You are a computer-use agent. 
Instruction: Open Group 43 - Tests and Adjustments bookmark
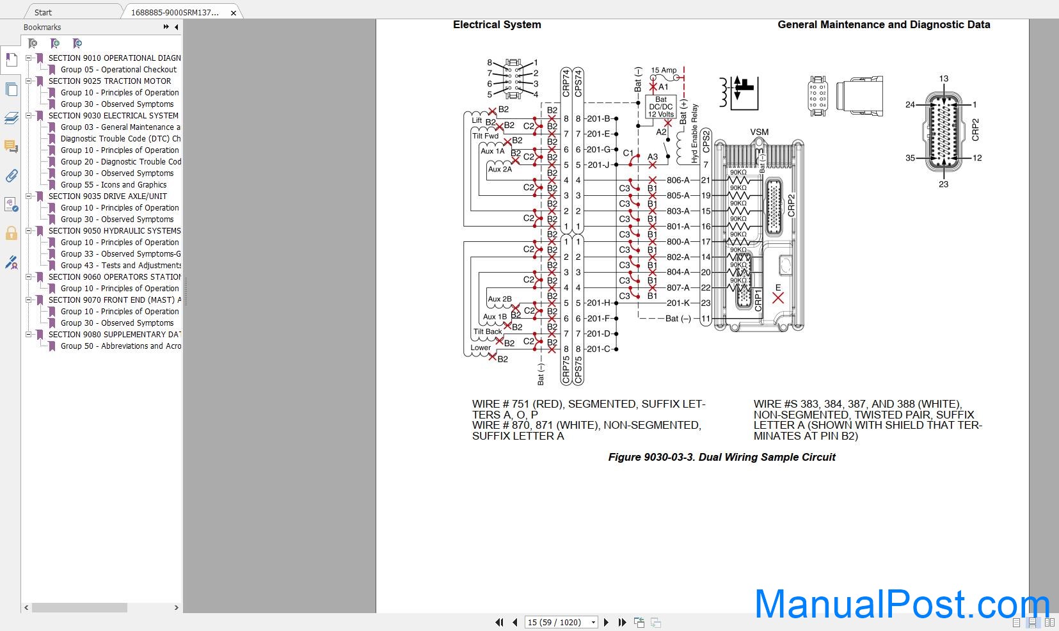(120, 265)
